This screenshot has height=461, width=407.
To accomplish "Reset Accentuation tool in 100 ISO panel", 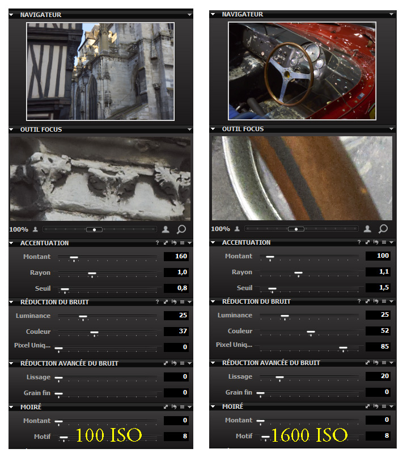I will 174,243.
